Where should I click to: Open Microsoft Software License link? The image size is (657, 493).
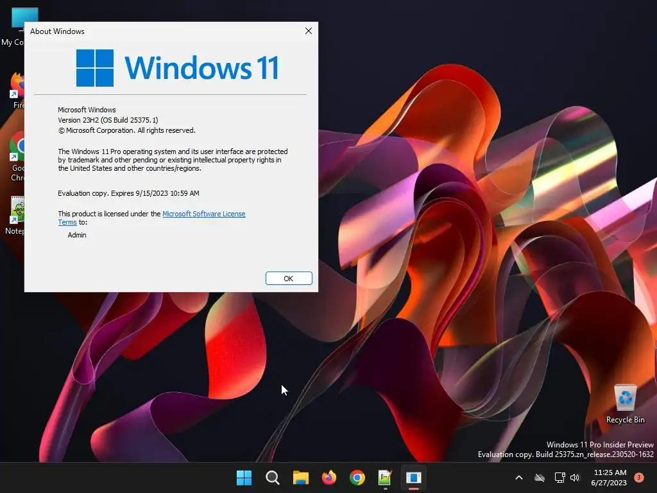[203, 214]
